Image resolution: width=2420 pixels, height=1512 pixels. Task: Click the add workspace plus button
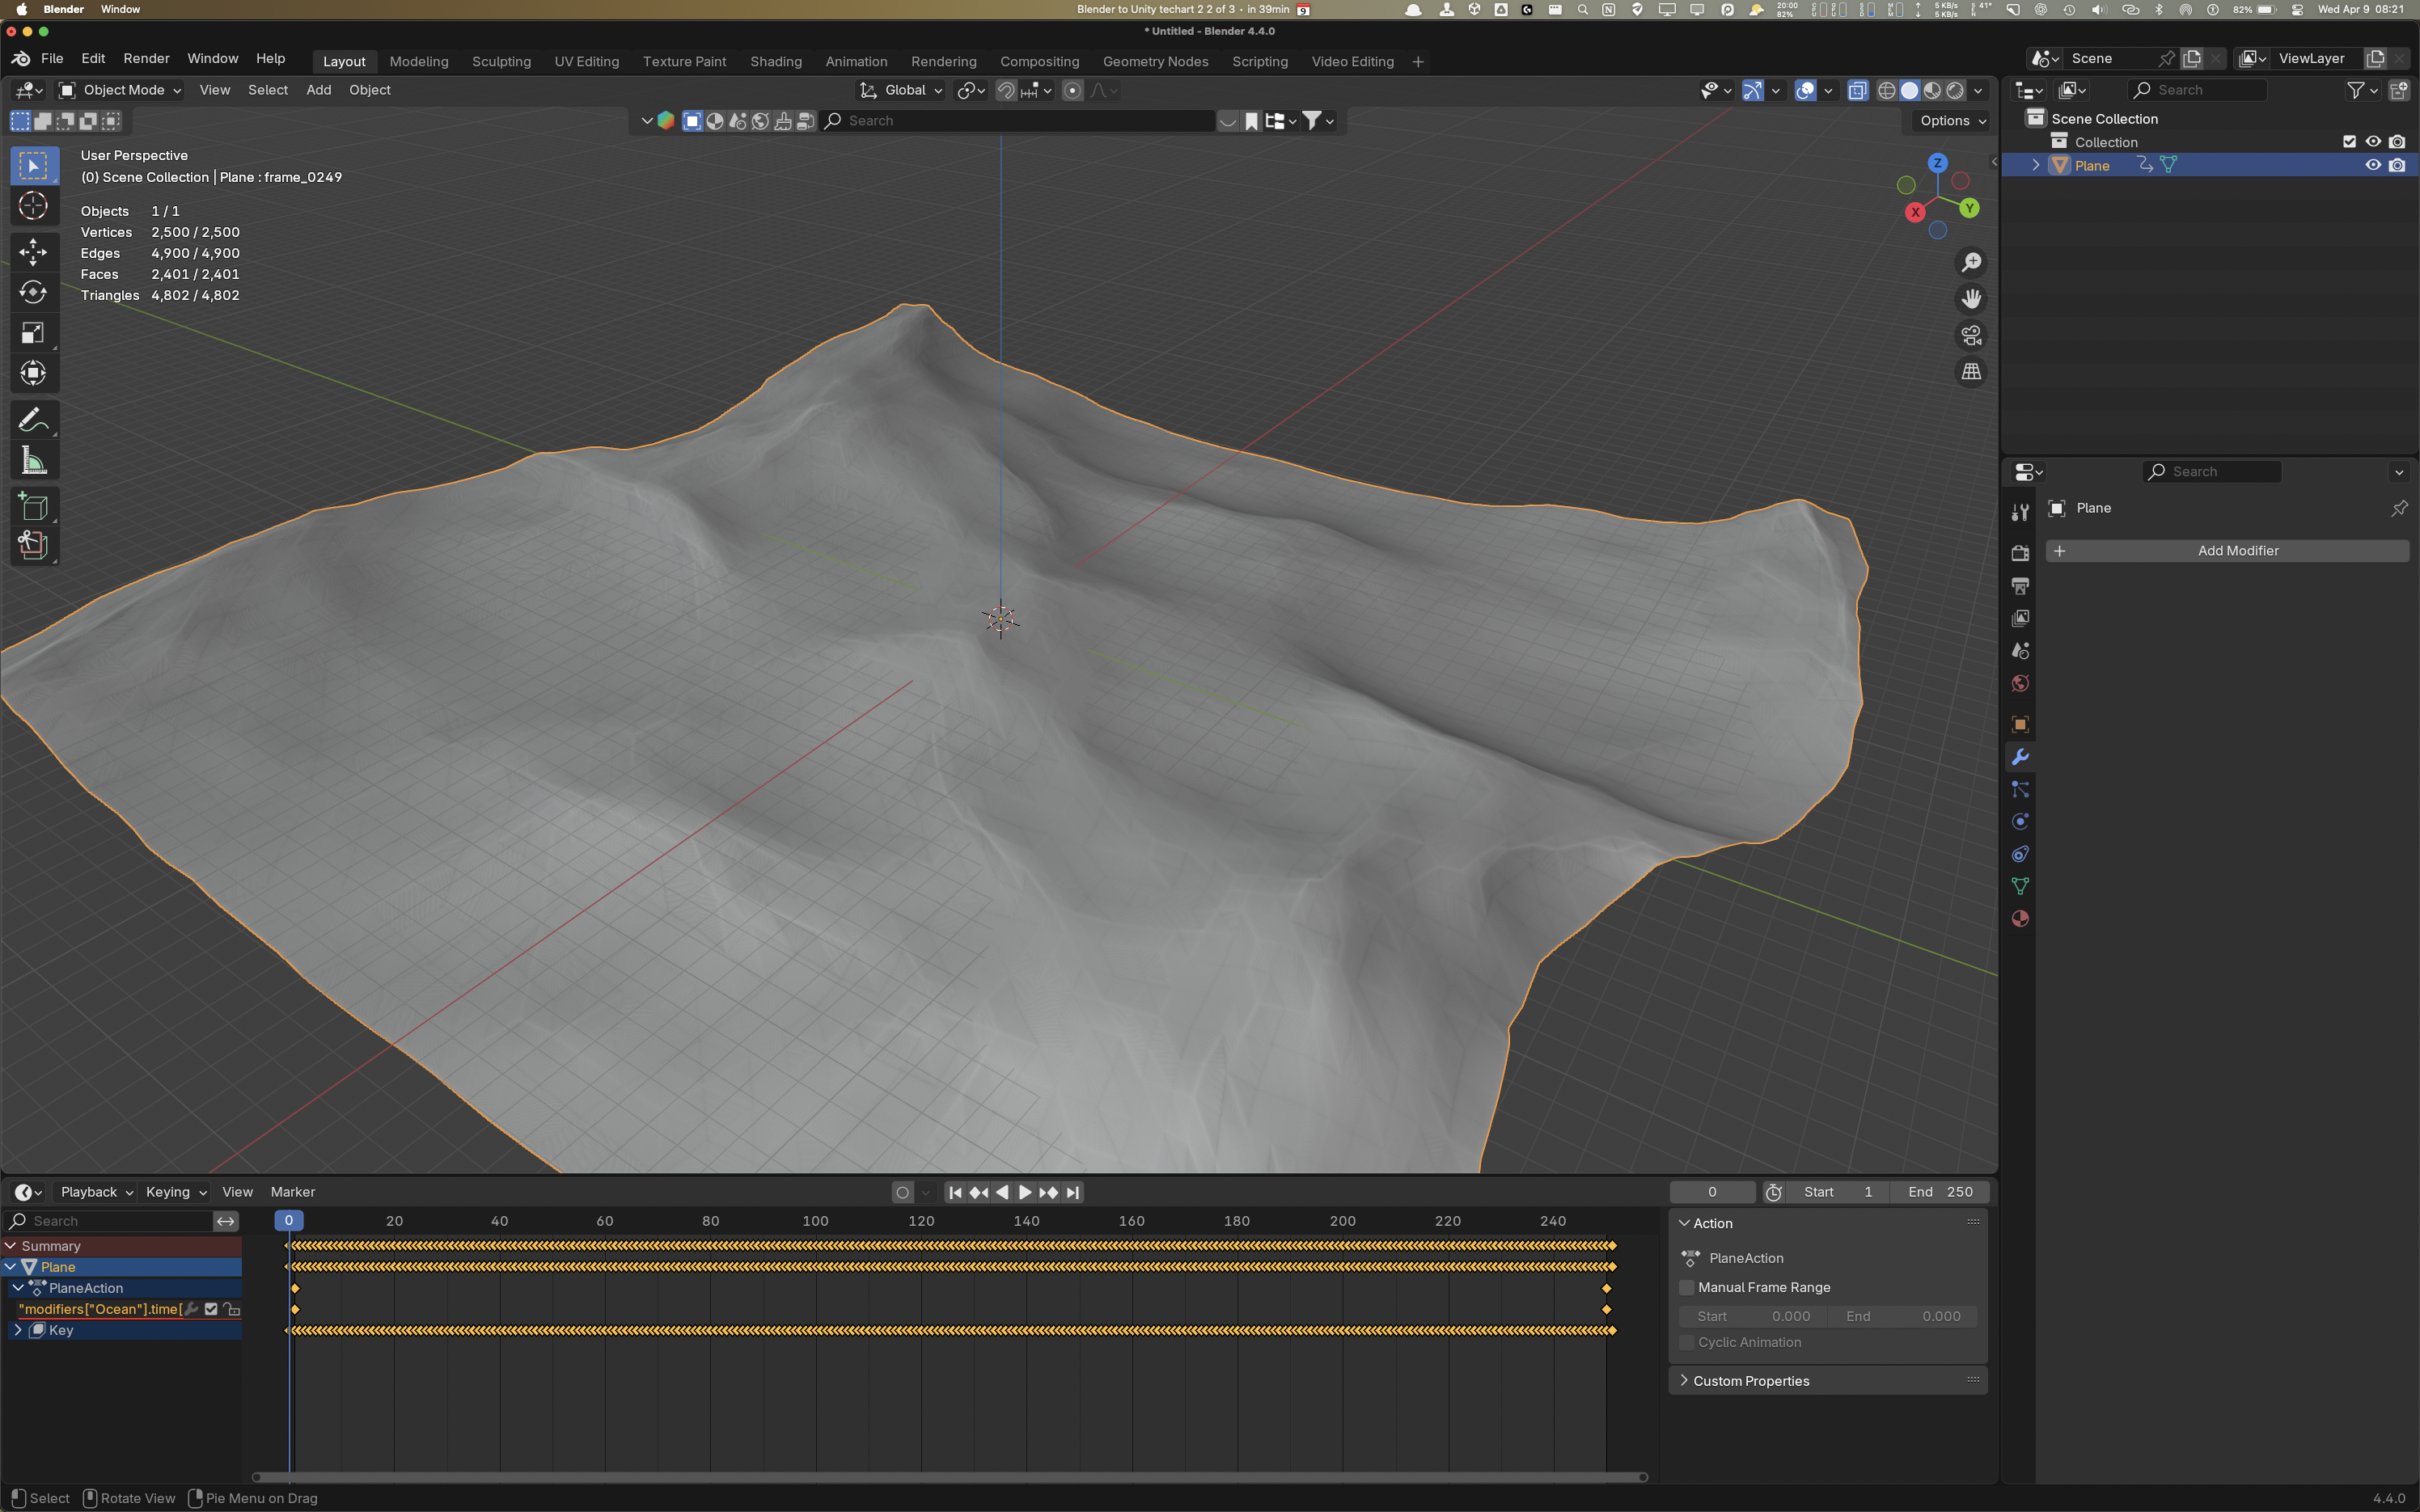[x=1417, y=62]
